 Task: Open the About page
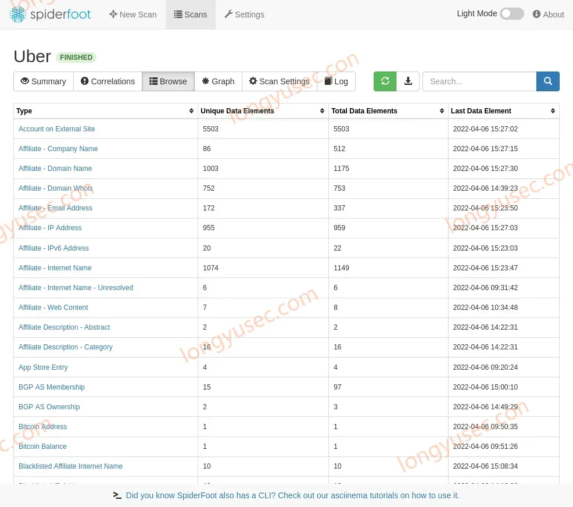(548, 15)
